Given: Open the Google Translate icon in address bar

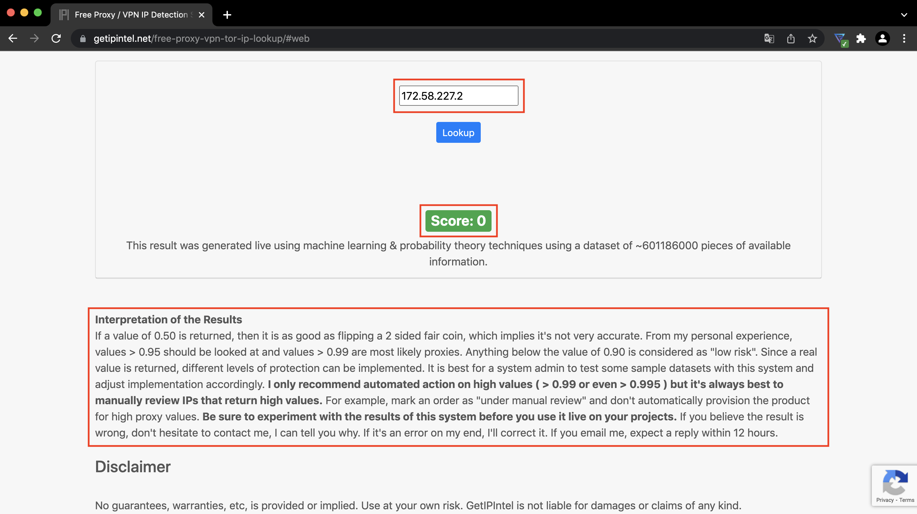Looking at the screenshot, I should pyautogui.click(x=769, y=38).
